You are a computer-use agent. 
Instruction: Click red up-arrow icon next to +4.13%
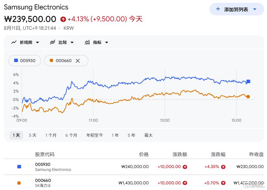[63, 19]
